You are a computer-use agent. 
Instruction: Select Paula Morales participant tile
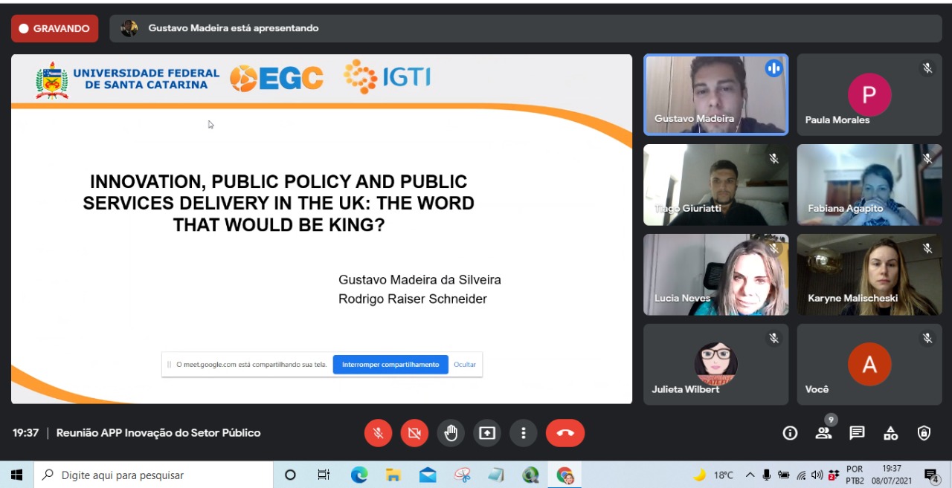[869, 94]
